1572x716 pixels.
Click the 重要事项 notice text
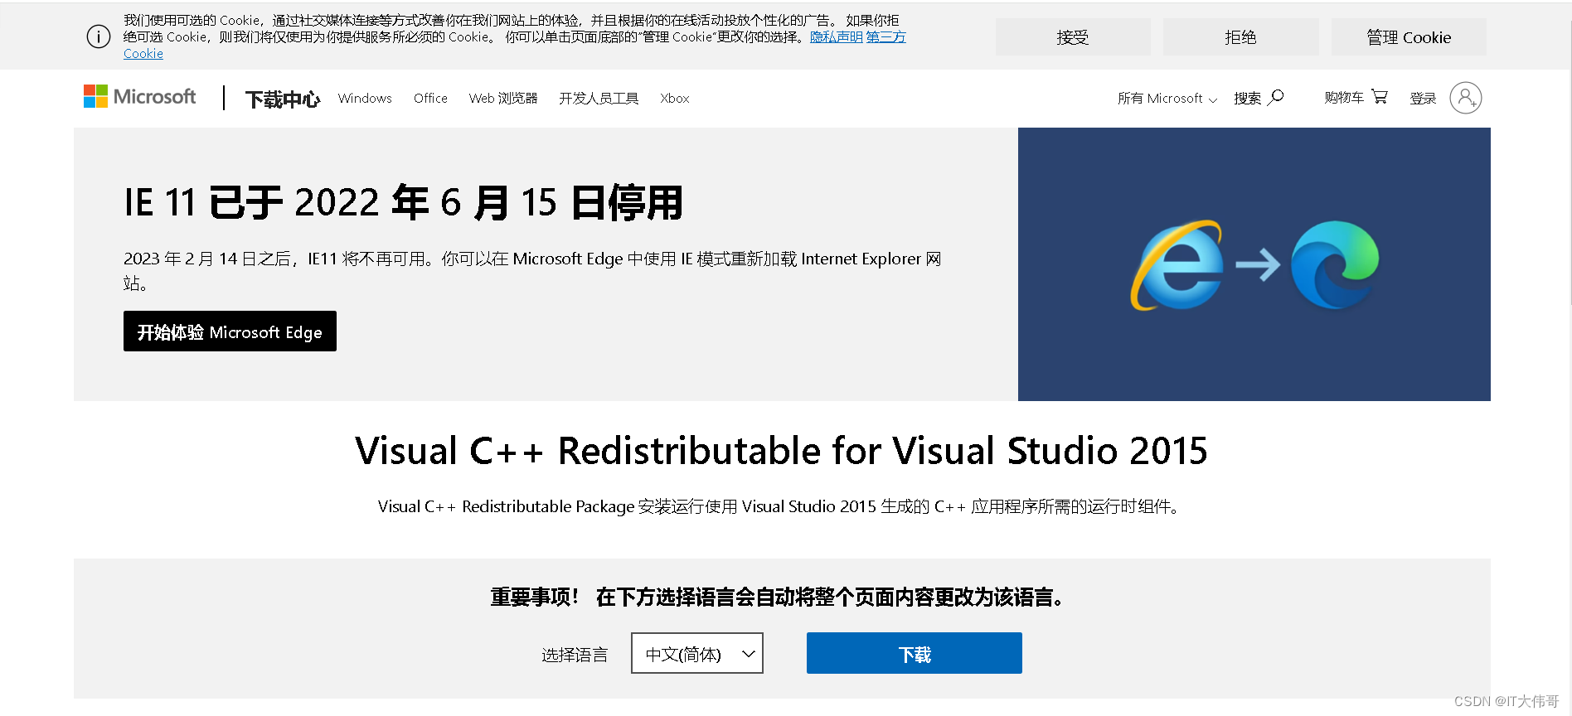(778, 597)
